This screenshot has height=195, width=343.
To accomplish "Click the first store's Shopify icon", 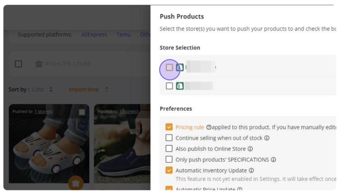I will pos(180,68).
